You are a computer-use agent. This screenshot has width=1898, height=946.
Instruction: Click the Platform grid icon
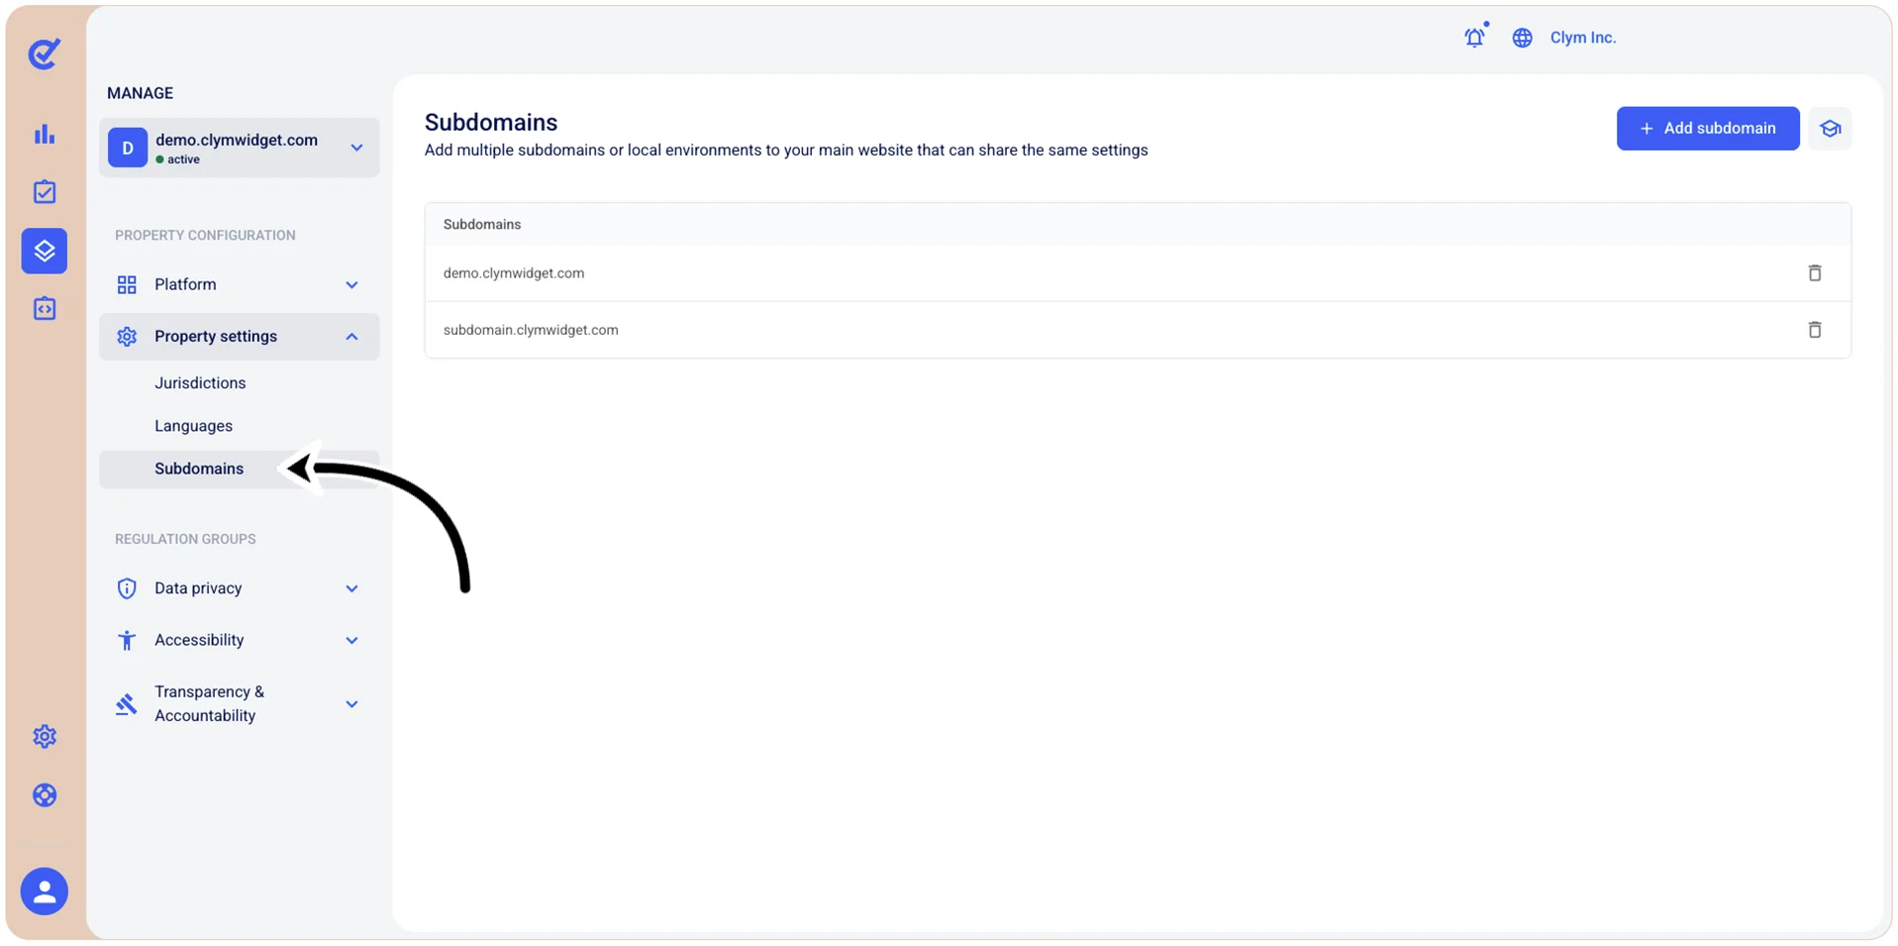click(127, 285)
